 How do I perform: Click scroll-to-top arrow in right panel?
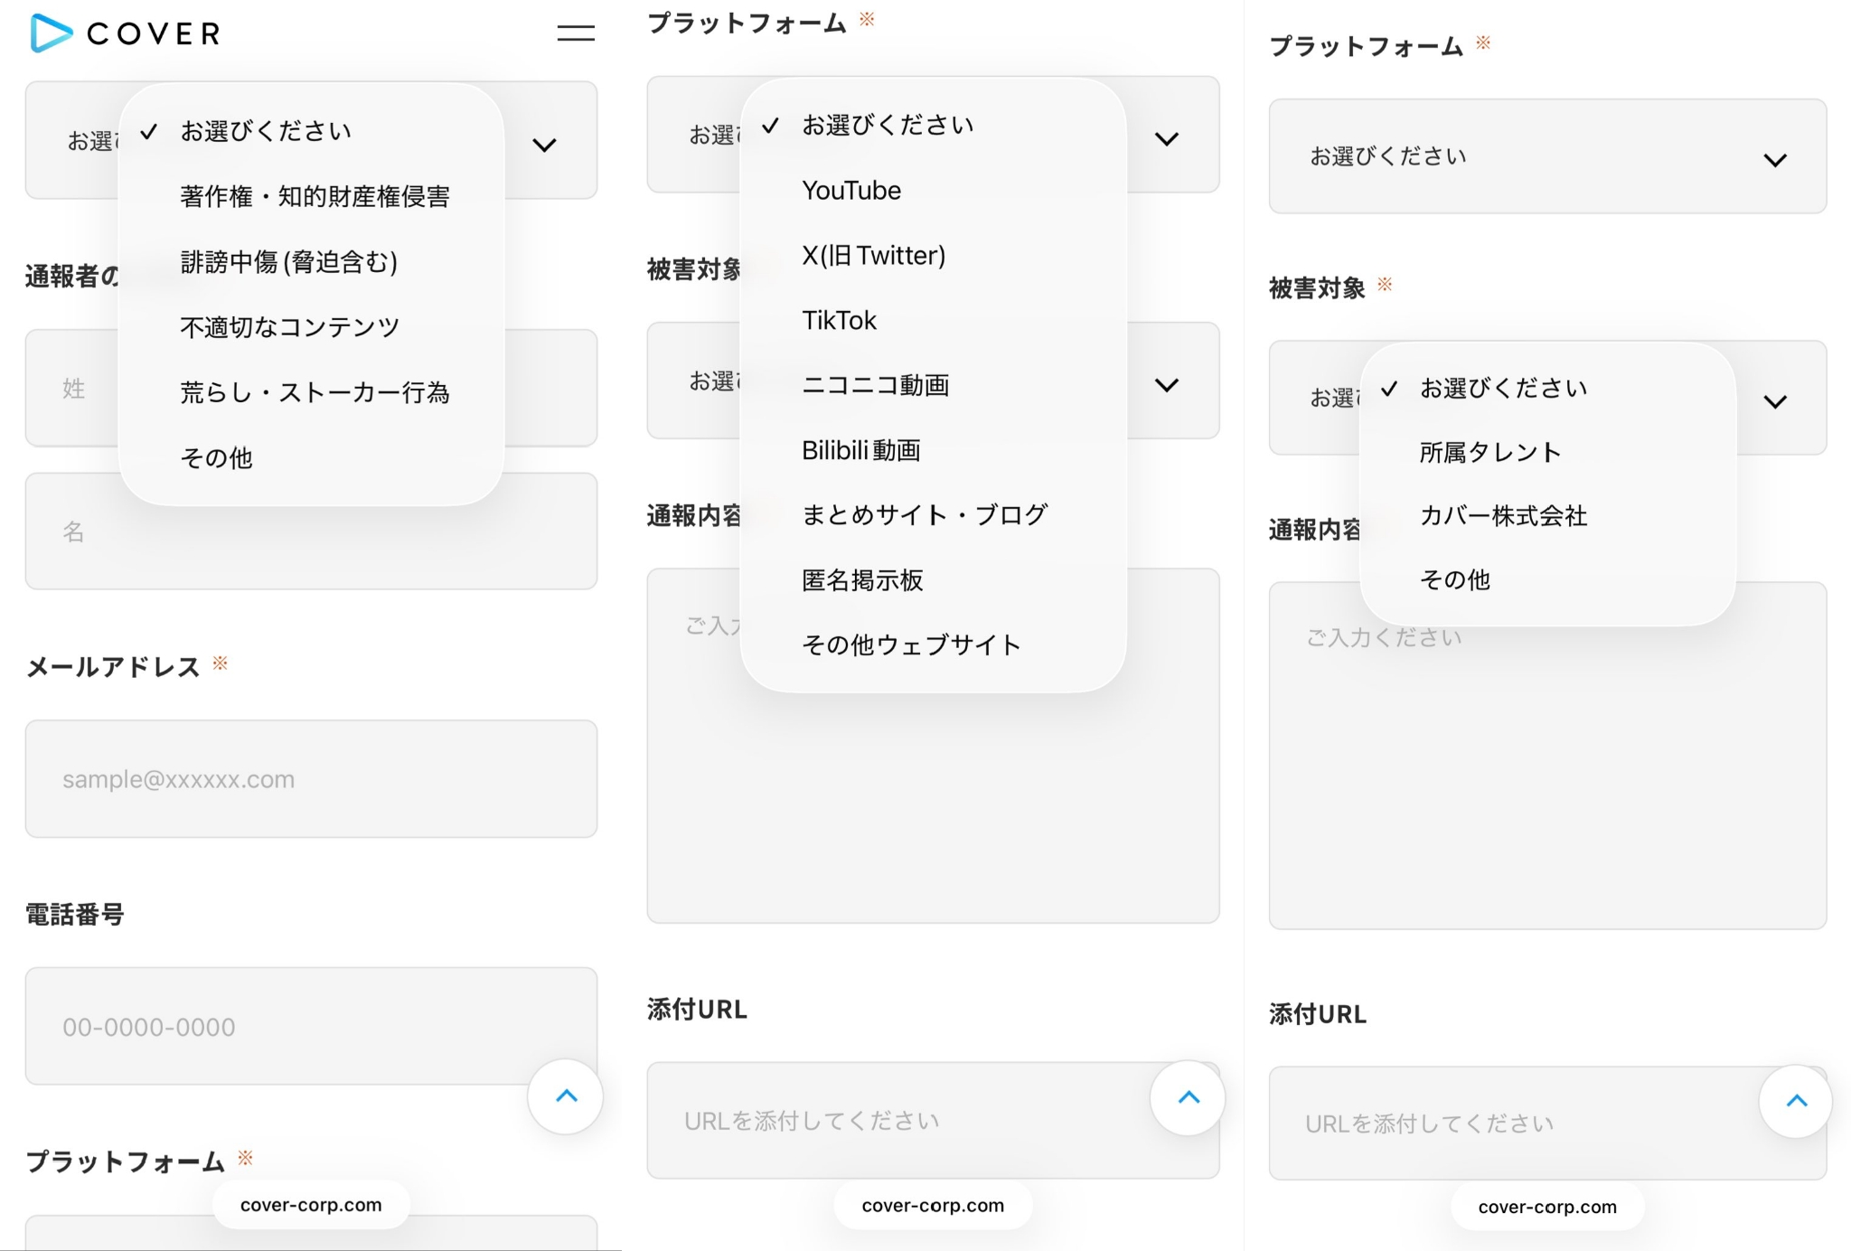coord(1796,1101)
